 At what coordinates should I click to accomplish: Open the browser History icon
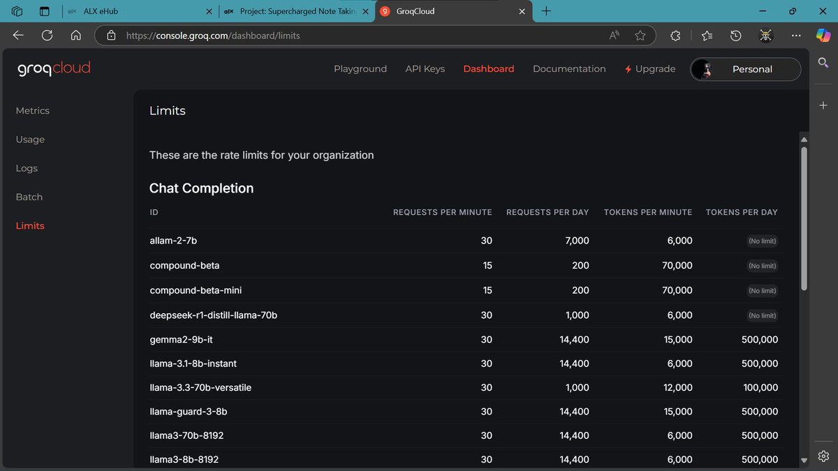coord(735,35)
